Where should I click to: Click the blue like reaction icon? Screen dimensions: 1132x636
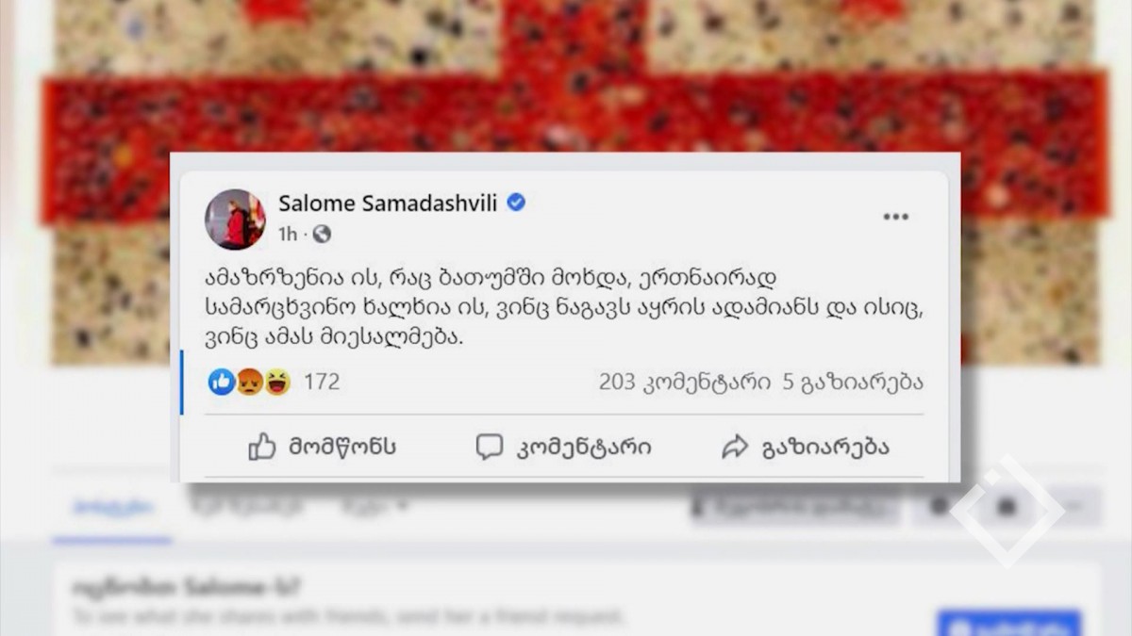tap(222, 382)
